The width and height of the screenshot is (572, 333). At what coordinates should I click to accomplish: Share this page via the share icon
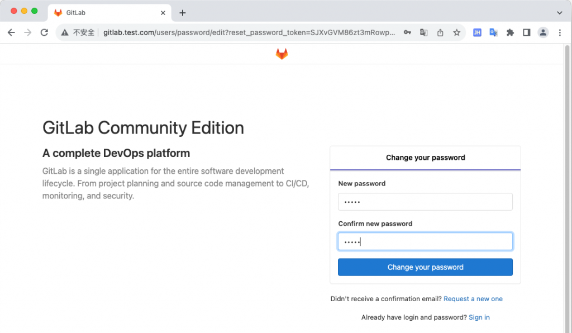pyautogui.click(x=440, y=32)
